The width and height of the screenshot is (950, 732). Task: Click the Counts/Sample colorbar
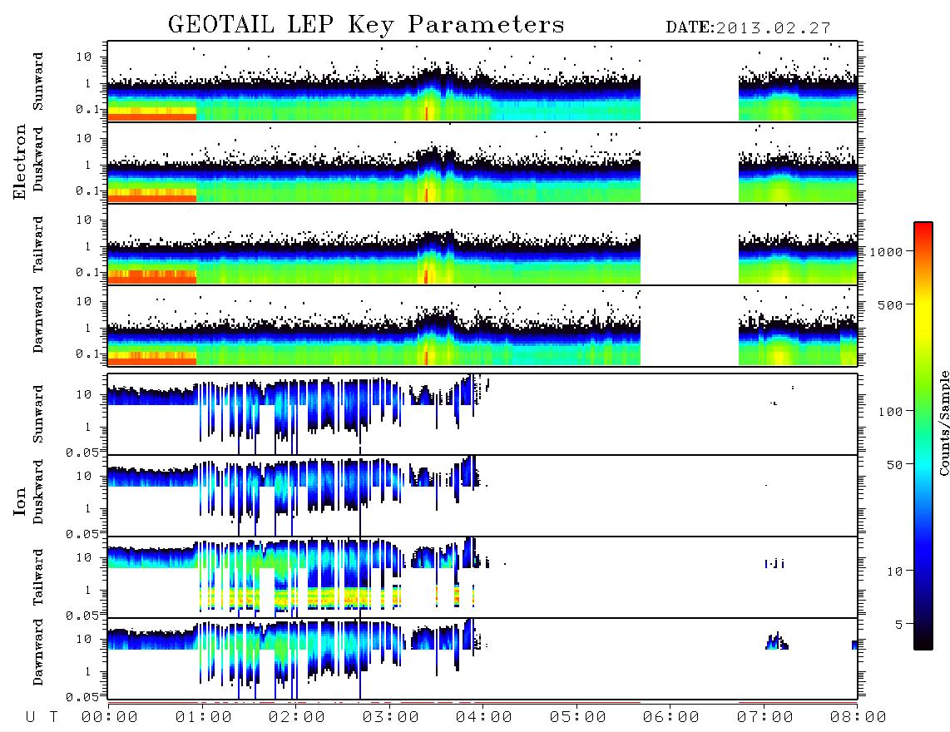pyautogui.click(x=923, y=436)
